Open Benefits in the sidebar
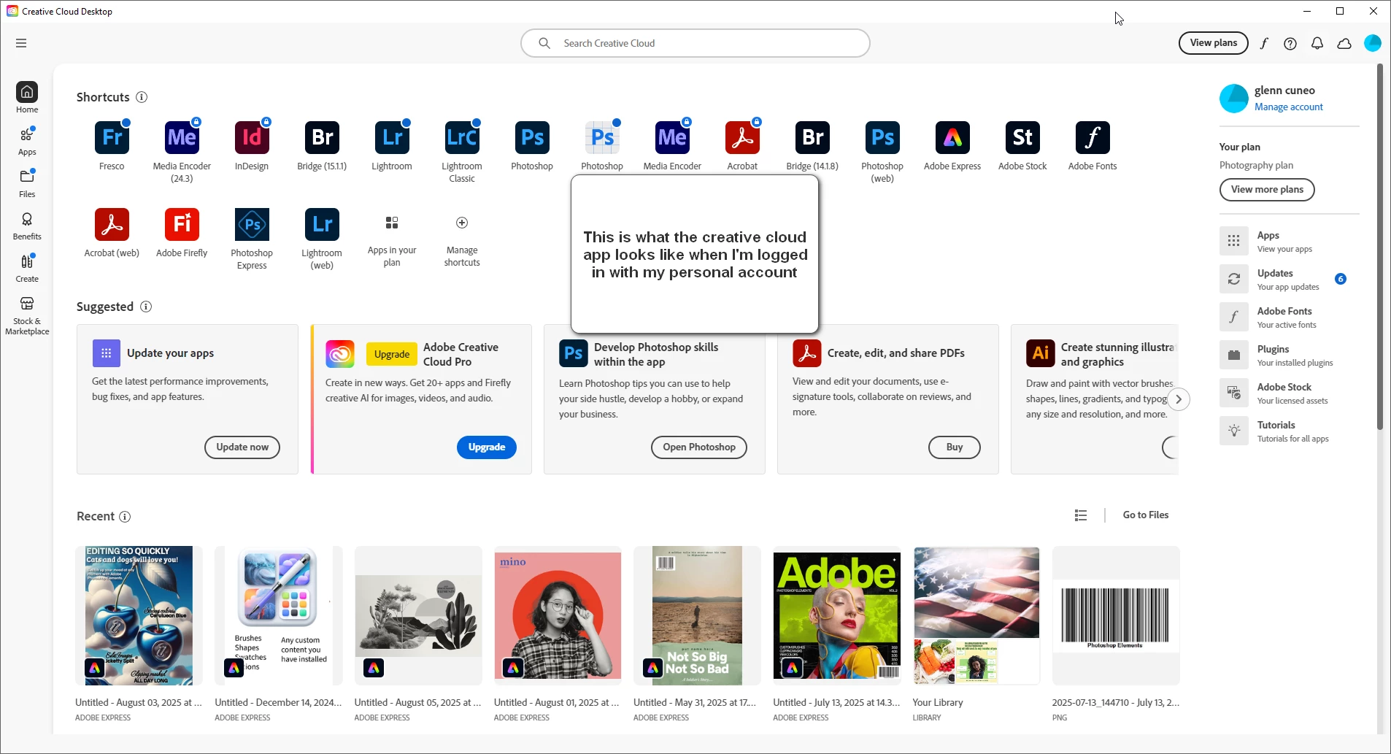Image resolution: width=1391 pixels, height=754 pixels. [27, 226]
